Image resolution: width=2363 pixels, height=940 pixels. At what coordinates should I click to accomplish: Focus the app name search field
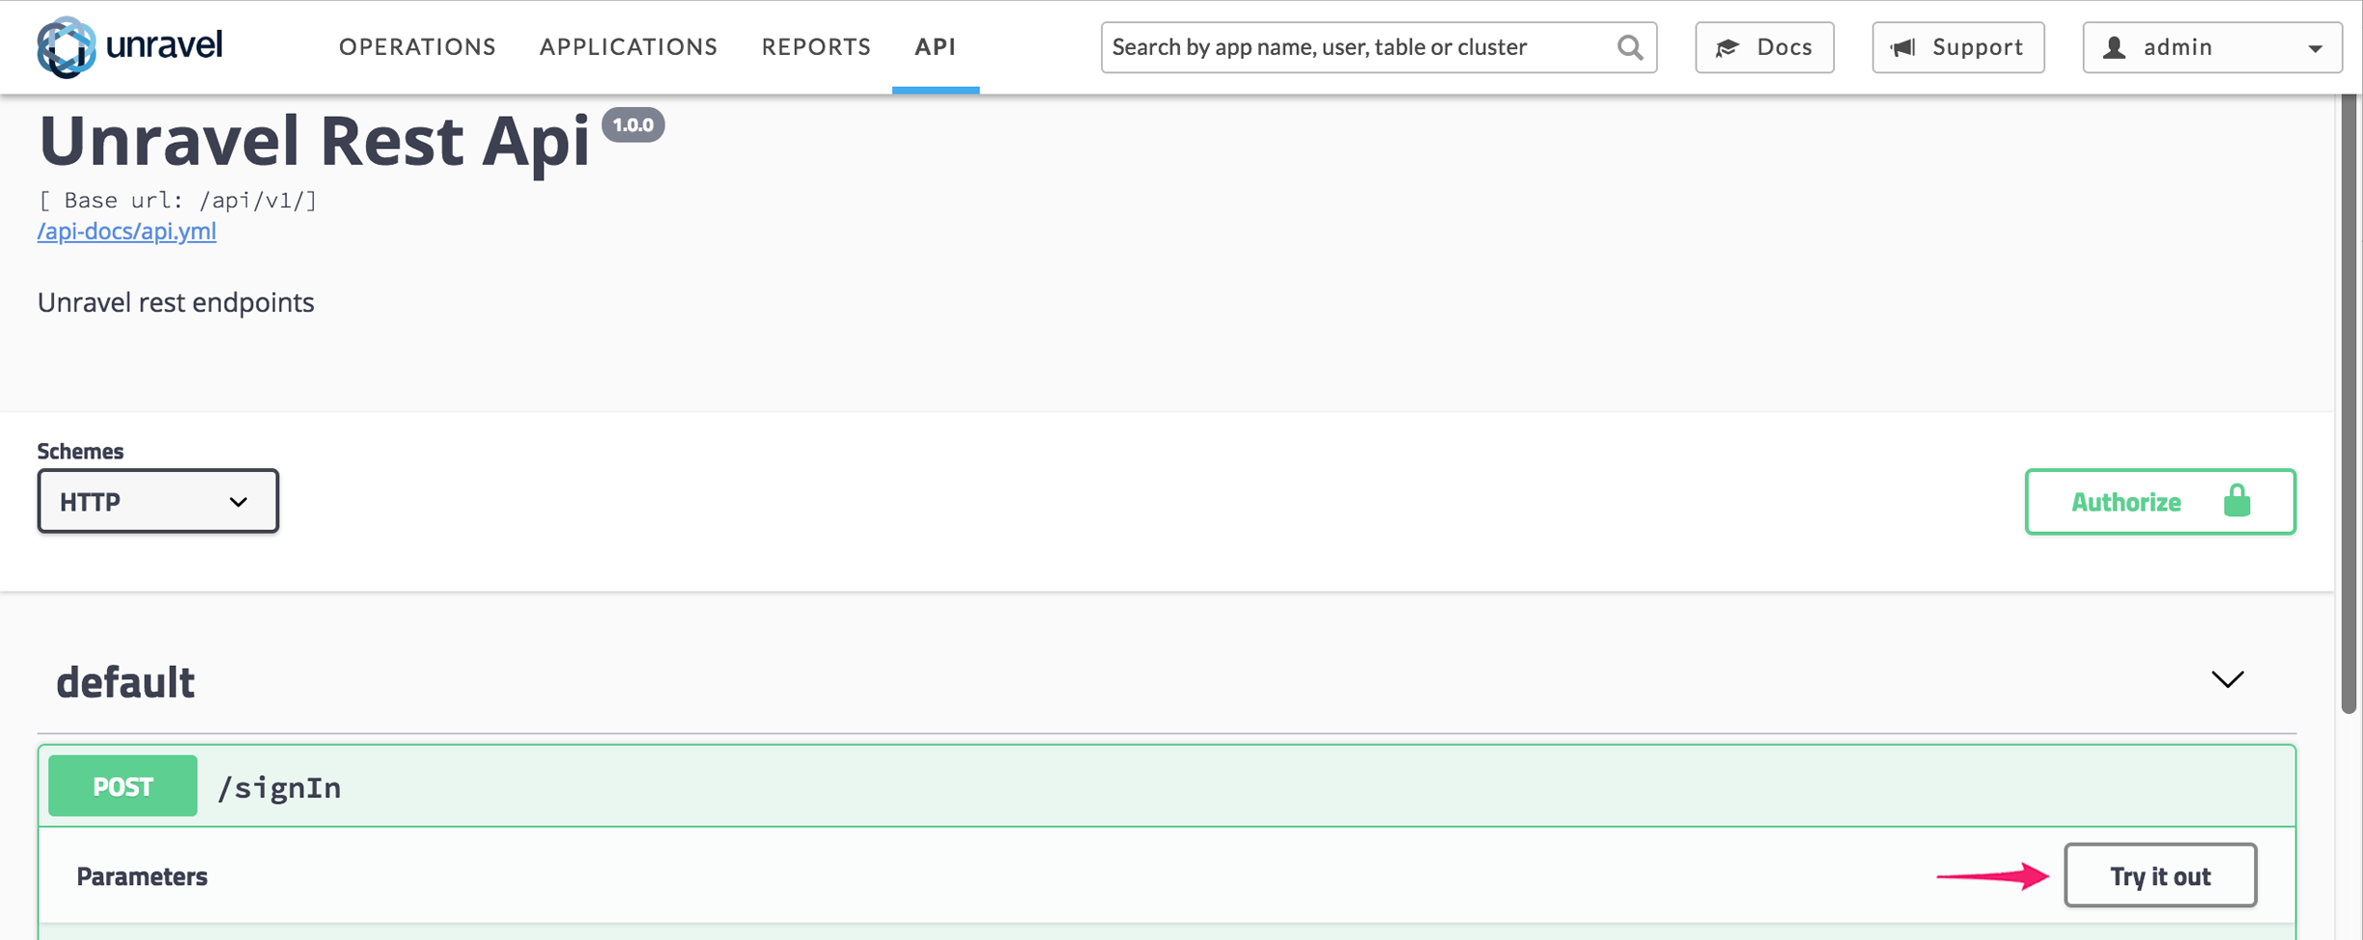(x=1378, y=47)
